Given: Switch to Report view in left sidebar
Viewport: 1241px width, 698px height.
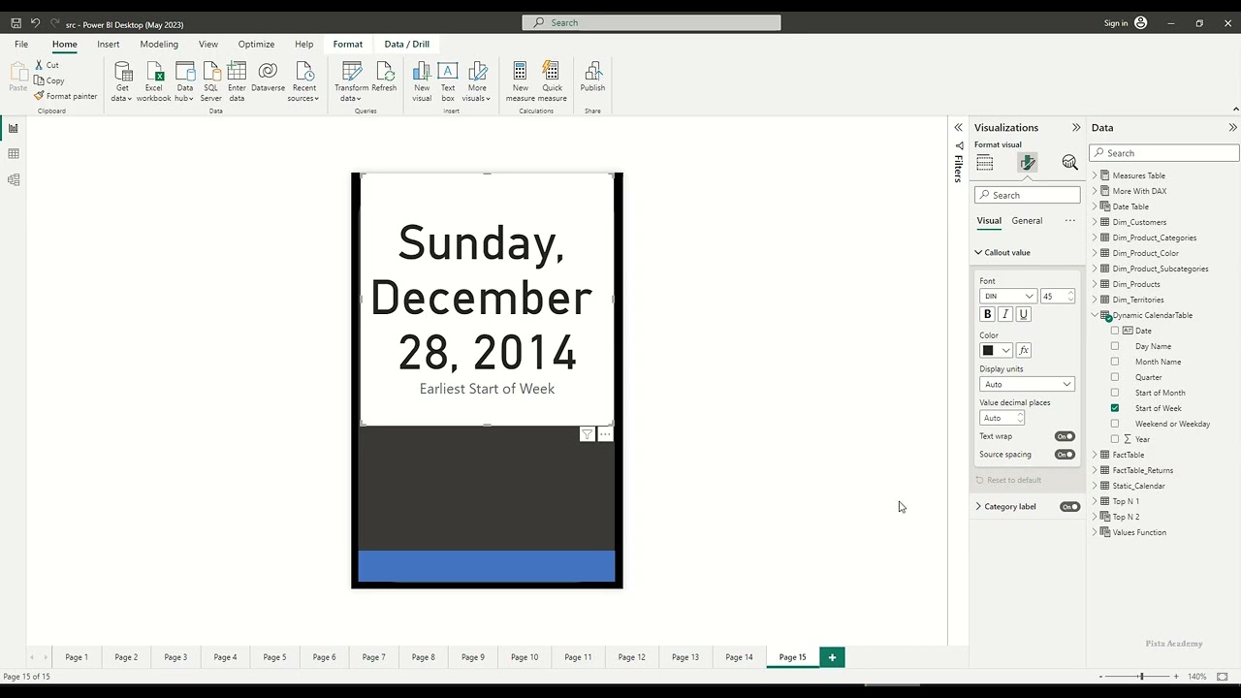Looking at the screenshot, I should [14, 128].
